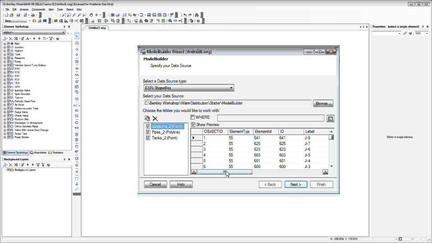Click the Help button in ModelBuilder wizard
The width and height of the screenshot is (432, 243).
(181, 184)
